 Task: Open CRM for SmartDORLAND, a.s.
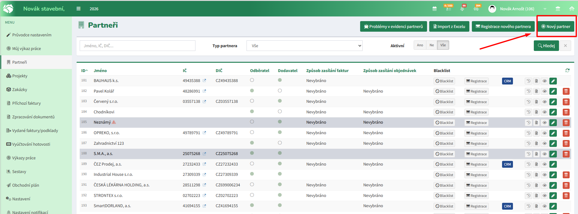[507, 206]
